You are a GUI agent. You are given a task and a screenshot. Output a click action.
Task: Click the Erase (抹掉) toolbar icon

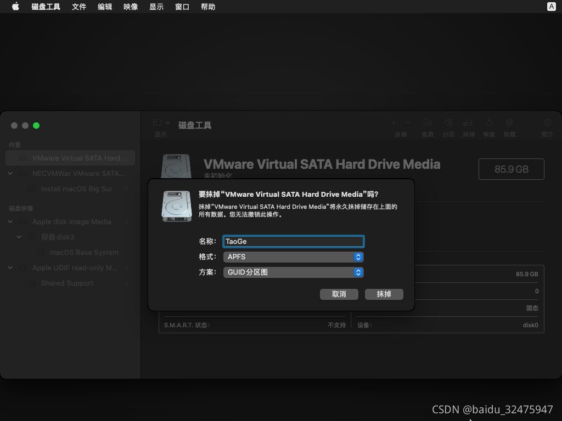click(x=468, y=123)
